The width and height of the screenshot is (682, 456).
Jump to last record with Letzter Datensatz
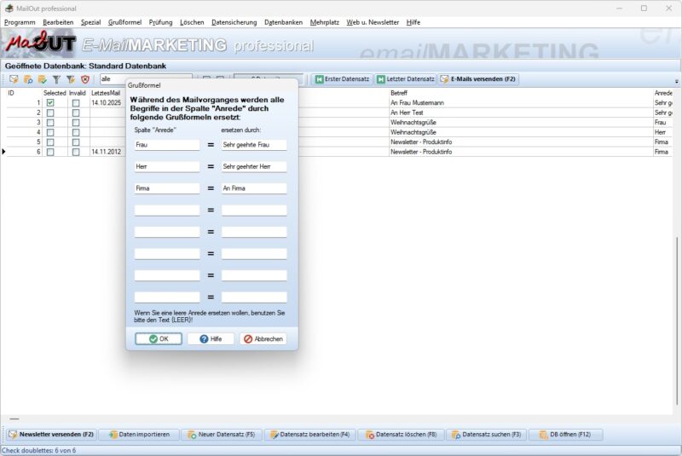point(406,79)
